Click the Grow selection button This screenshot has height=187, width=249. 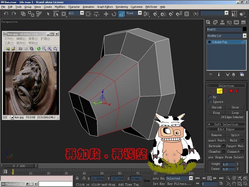pos(235,107)
